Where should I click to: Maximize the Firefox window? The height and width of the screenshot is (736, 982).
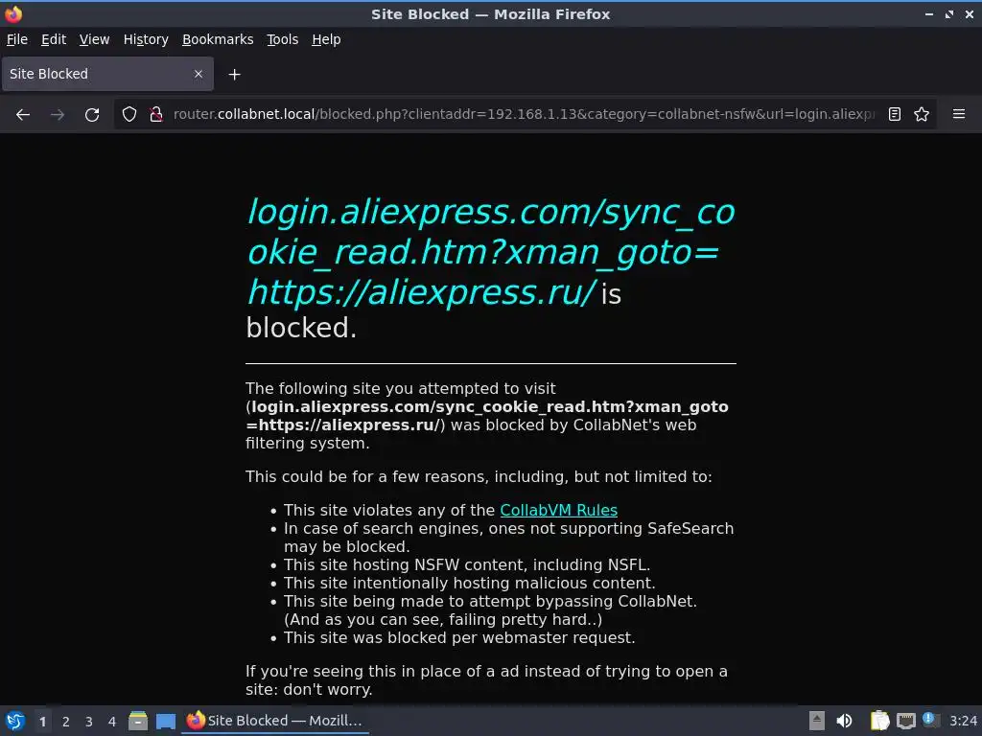click(949, 13)
